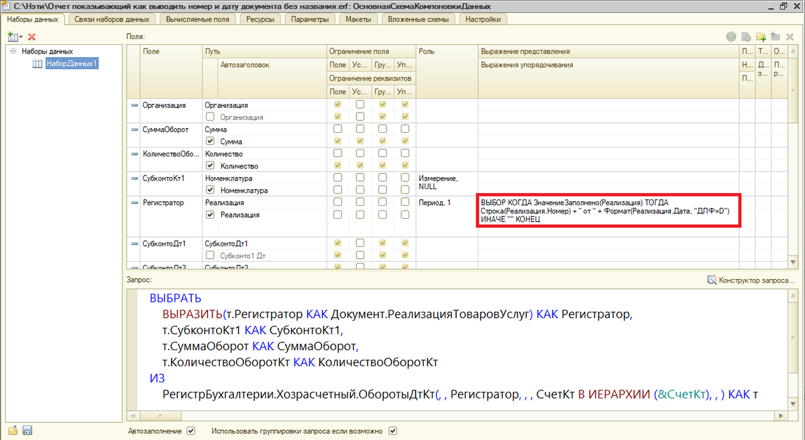The image size is (805, 440).
Task: Open the Параметры tab
Action: [x=310, y=19]
